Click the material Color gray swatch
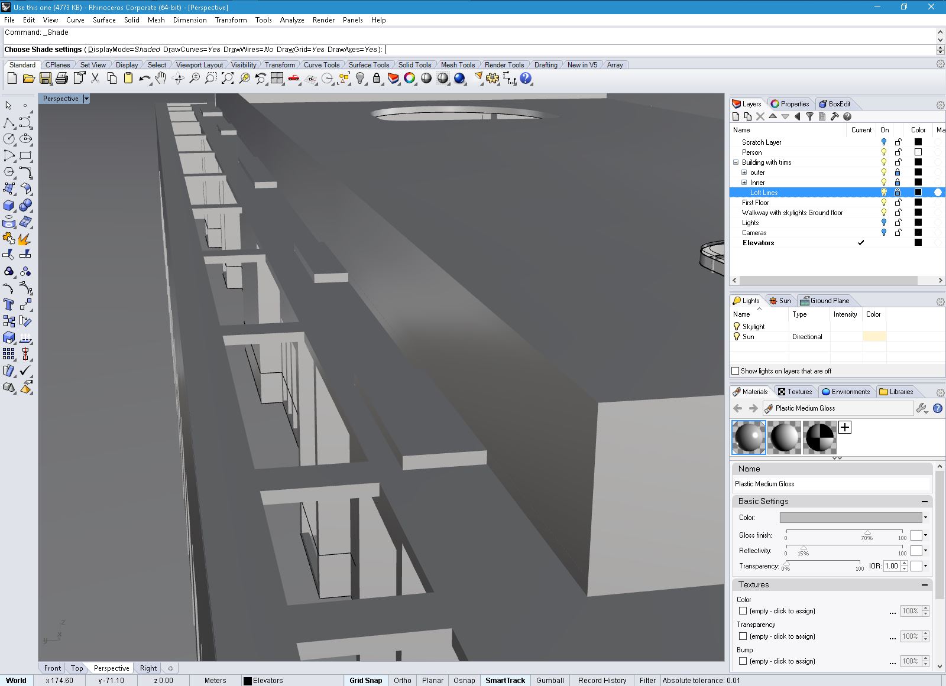946x686 pixels. point(851,518)
